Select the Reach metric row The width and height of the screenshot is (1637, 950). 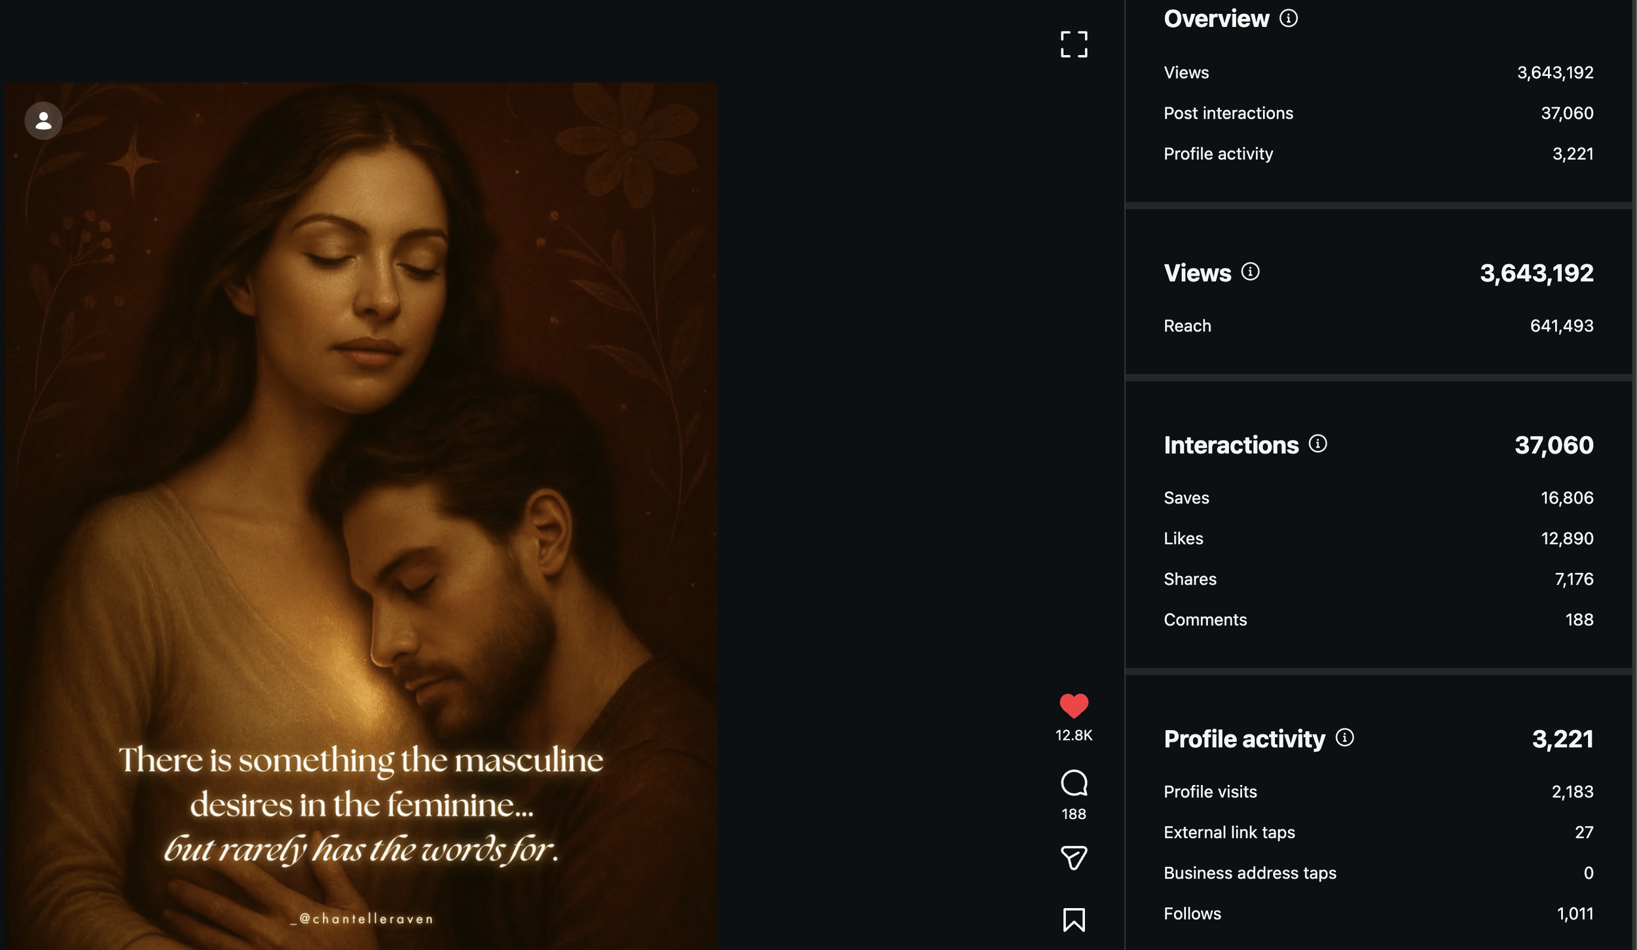point(1378,326)
